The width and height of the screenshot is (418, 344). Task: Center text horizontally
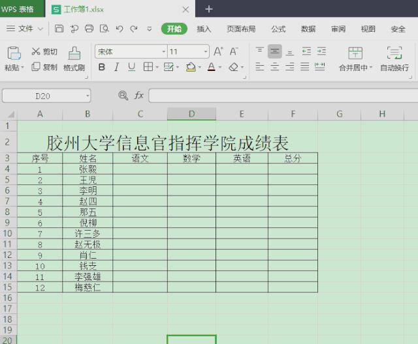(274, 66)
